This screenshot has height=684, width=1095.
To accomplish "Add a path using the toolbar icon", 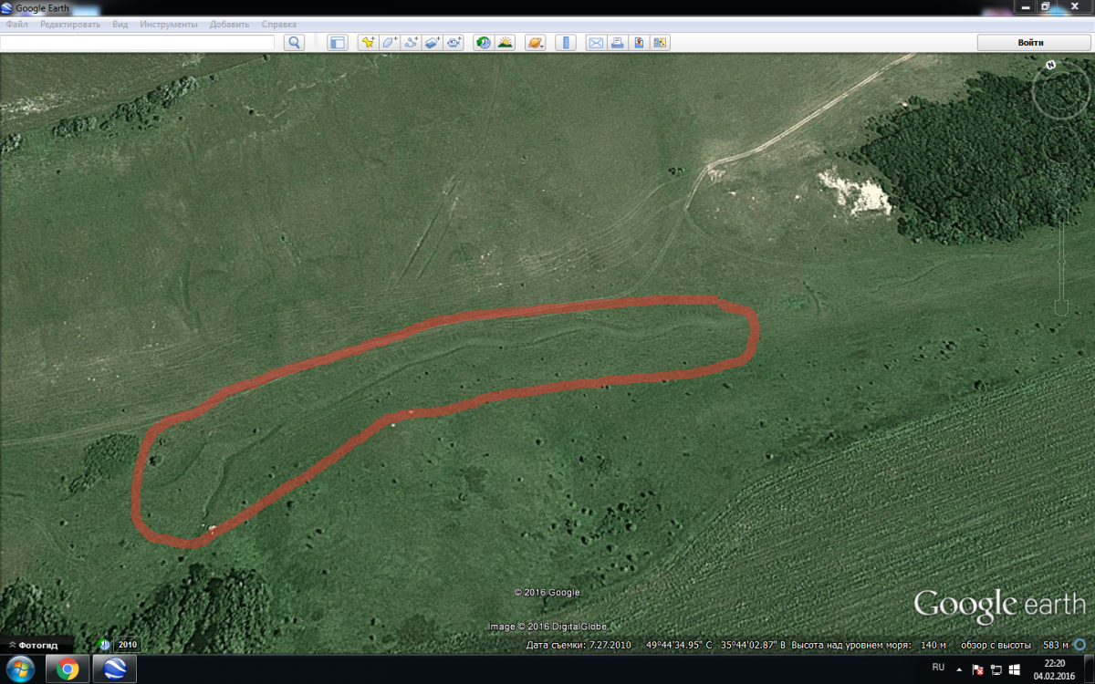I will point(412,42).
